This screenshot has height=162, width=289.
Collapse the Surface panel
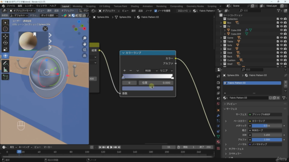225,109
